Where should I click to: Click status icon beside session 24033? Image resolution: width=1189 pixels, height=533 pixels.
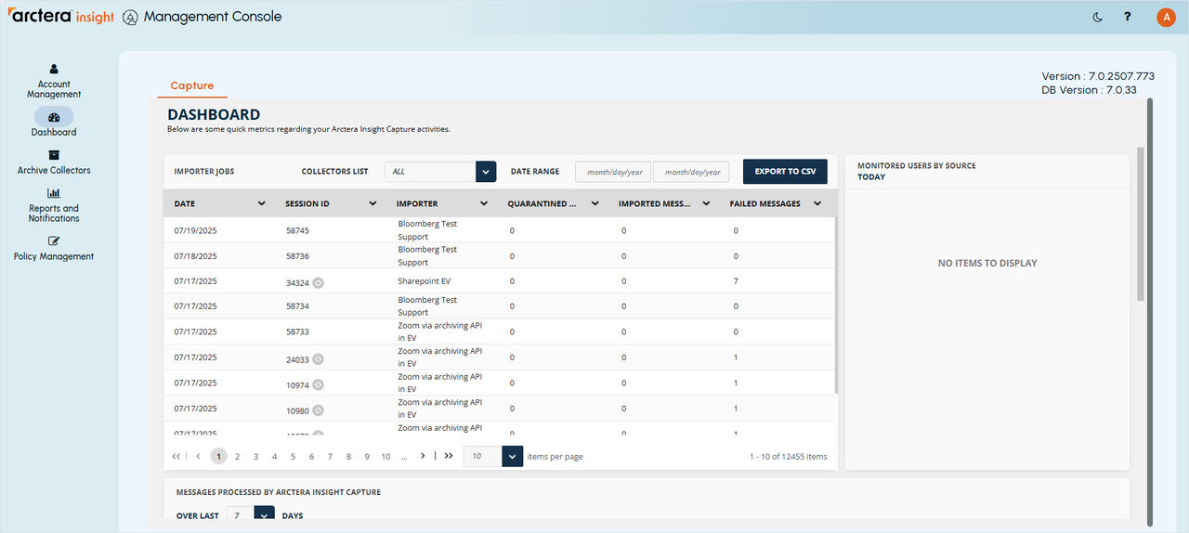click(x=318, y=359)
